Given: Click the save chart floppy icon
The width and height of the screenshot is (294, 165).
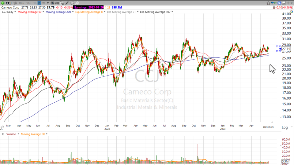Looking at the screenshot, I should [x=284, y=3].
